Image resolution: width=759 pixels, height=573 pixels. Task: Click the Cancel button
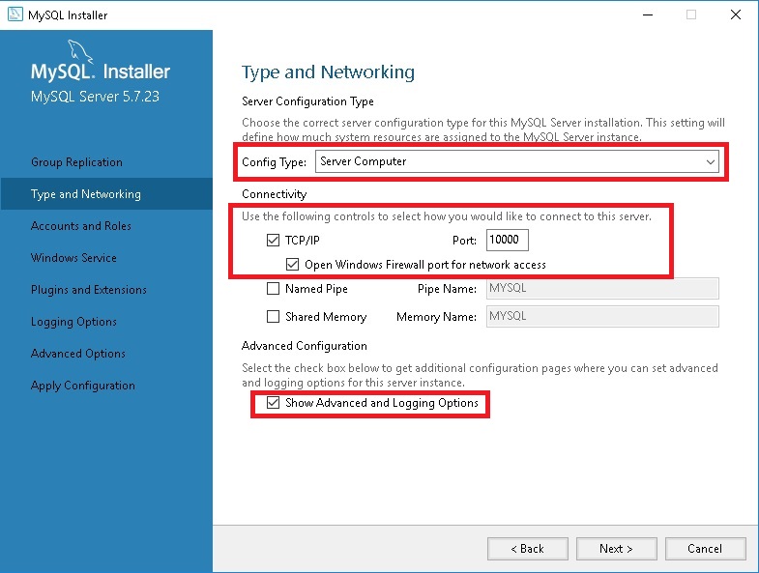(x=705, y=548)
